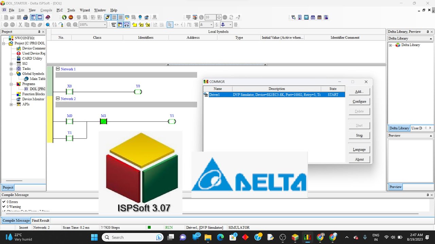Collapse Network 2 in ladder editor

pos(58,99)
